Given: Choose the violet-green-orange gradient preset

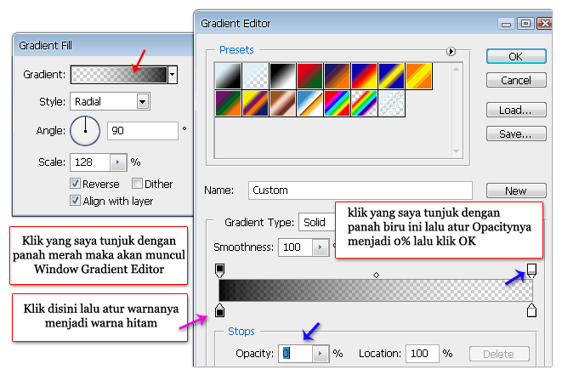Looking at the screenshot, I should 228,103.
